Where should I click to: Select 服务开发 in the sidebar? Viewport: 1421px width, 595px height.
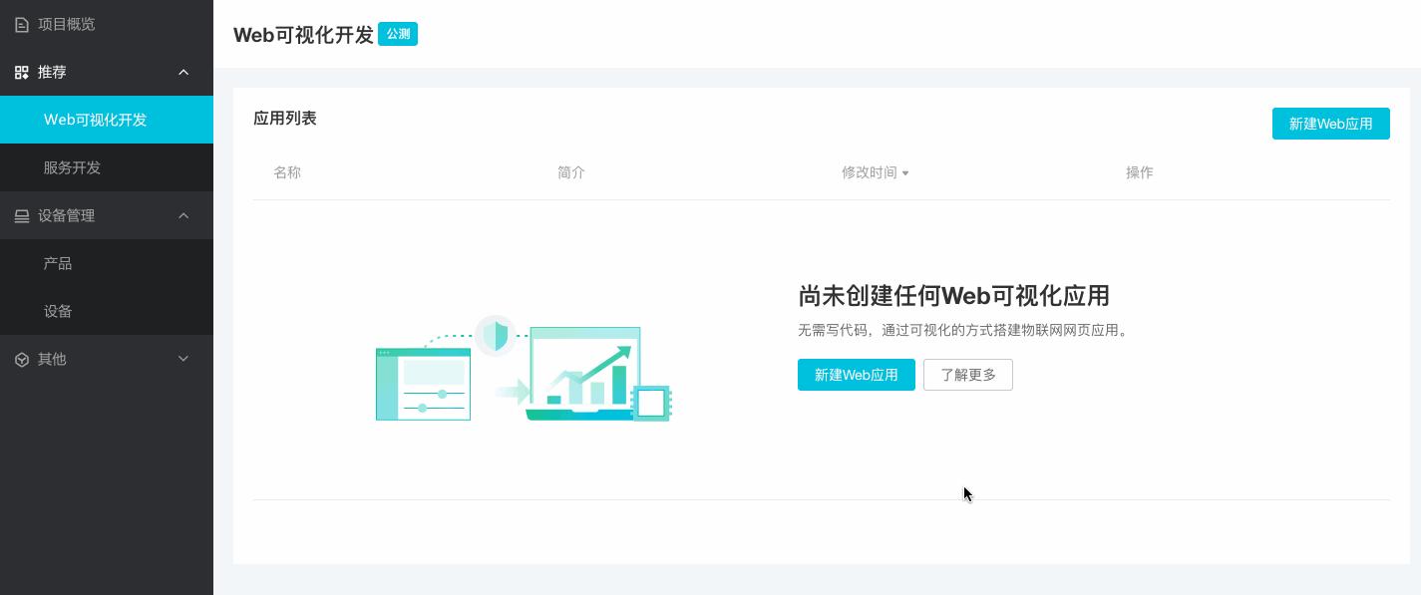(x=73, y=167)
